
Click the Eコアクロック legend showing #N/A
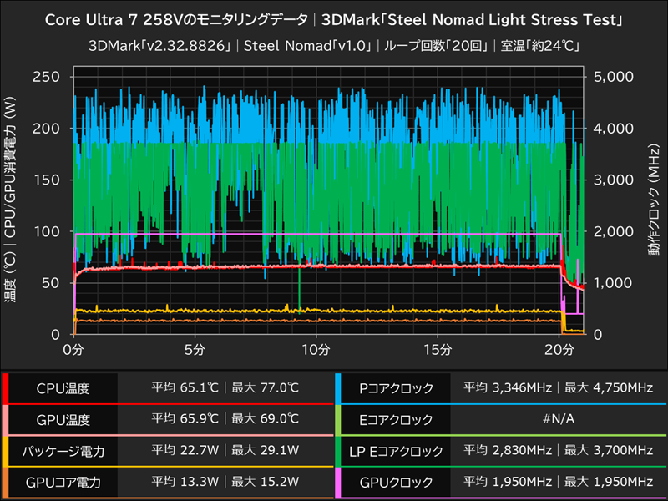[397, 420]
